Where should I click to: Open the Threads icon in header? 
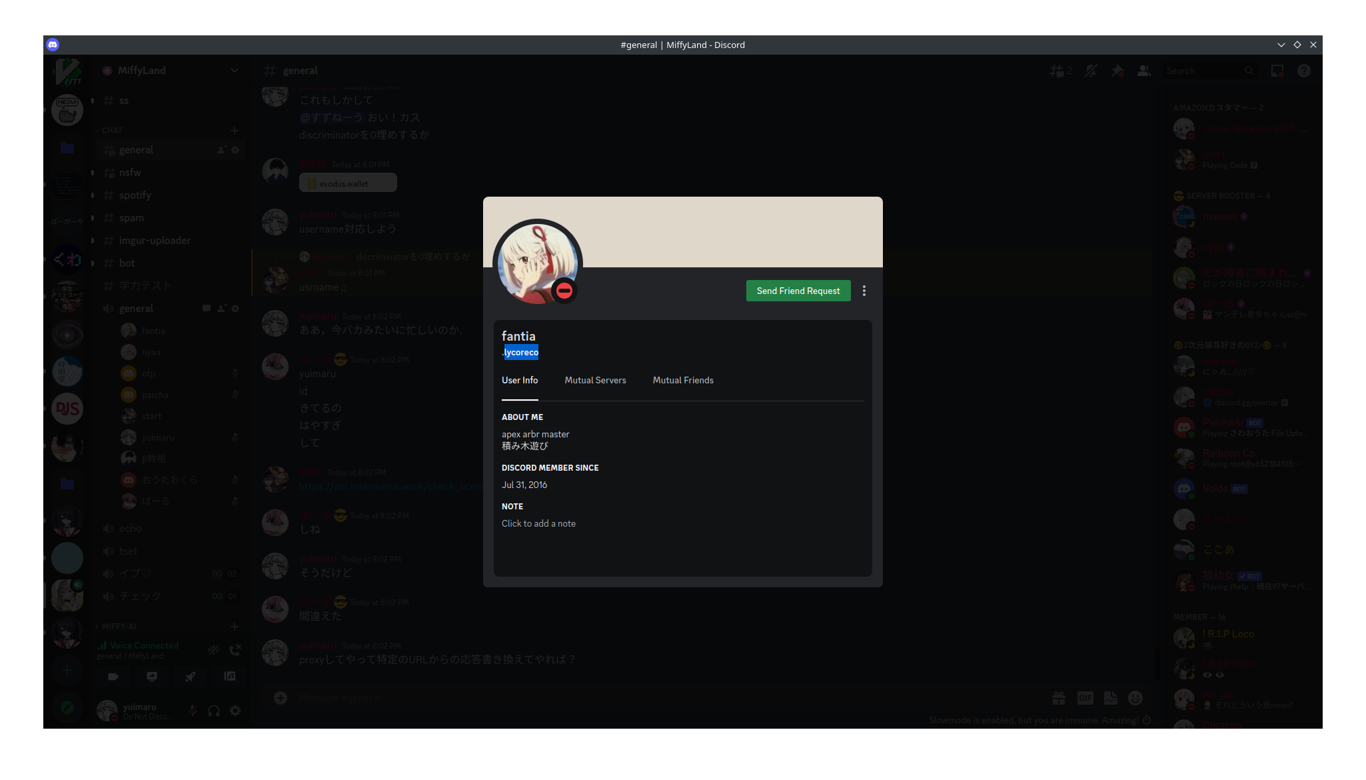pos(1059,71)
